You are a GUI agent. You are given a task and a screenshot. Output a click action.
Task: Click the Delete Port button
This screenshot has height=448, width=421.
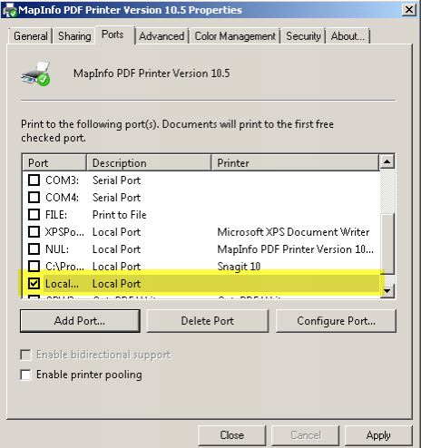[x=208, y=321]
